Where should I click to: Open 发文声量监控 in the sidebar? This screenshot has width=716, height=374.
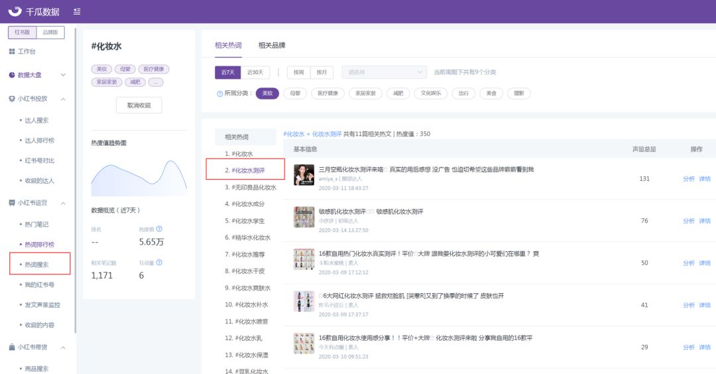pyautogui.click(x=42, y=305)
